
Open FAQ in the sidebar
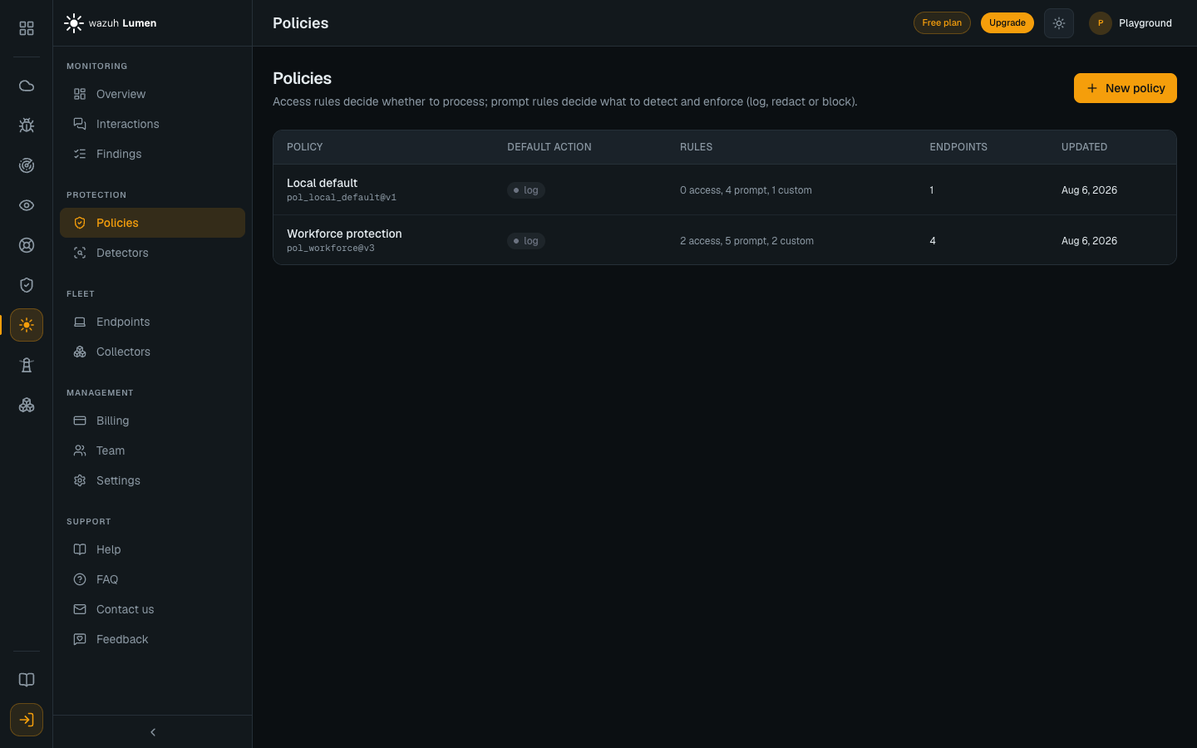[152, 579]
